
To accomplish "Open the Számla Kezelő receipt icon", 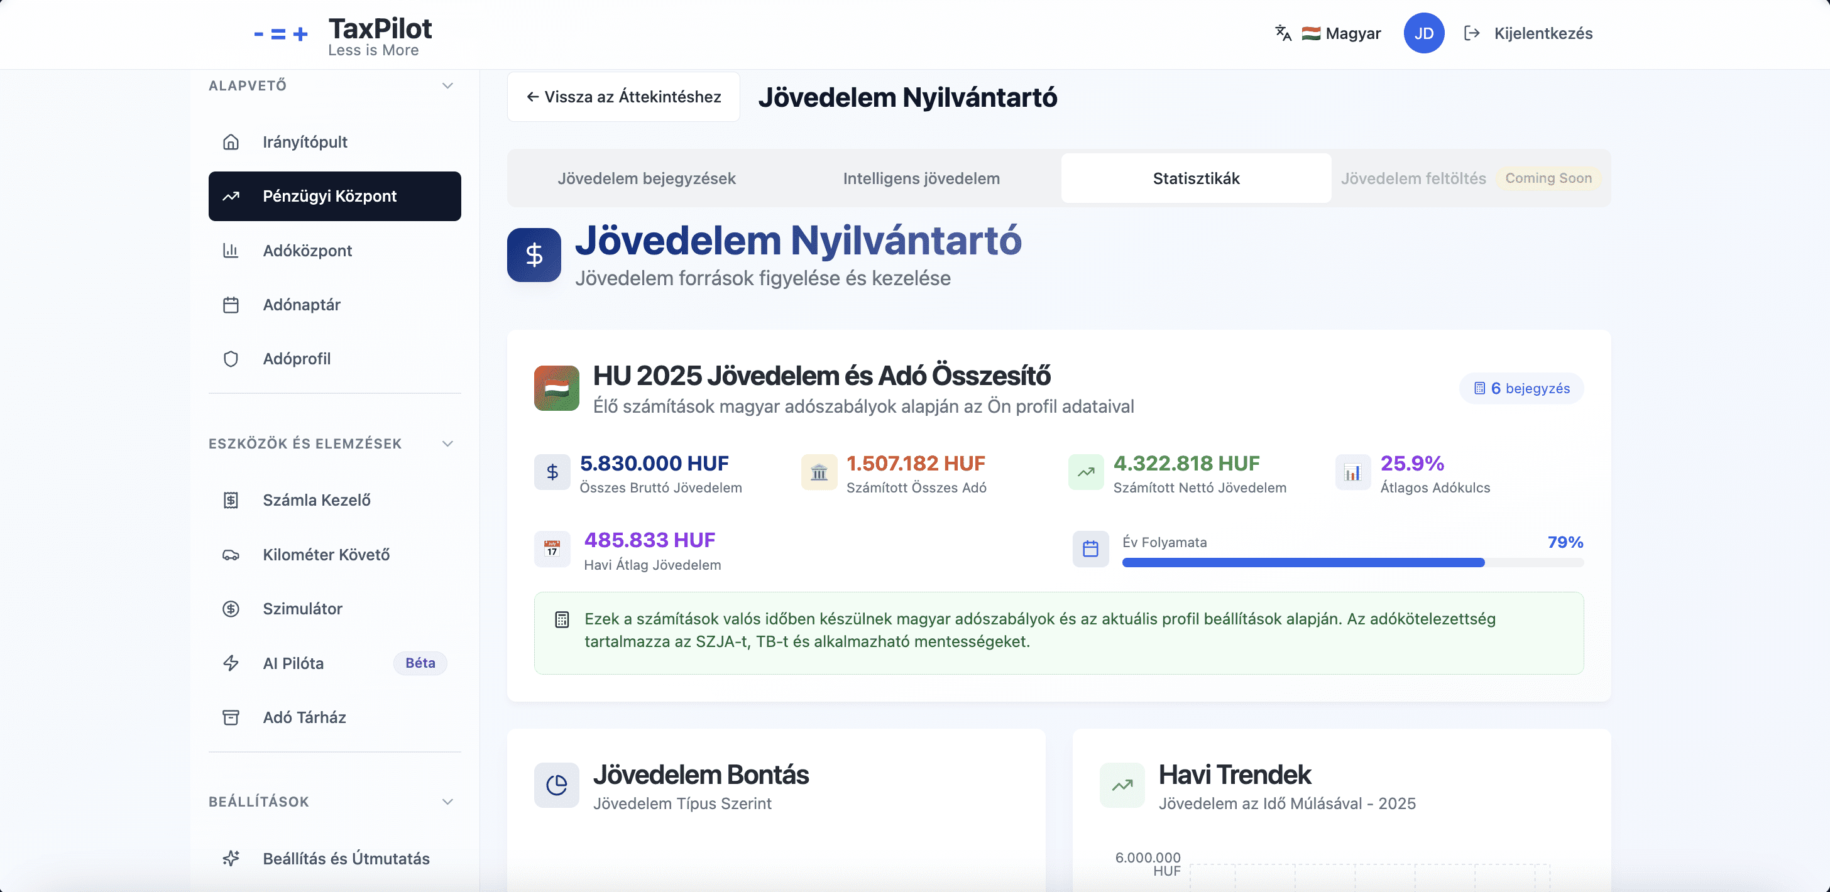I will (231, 500).
